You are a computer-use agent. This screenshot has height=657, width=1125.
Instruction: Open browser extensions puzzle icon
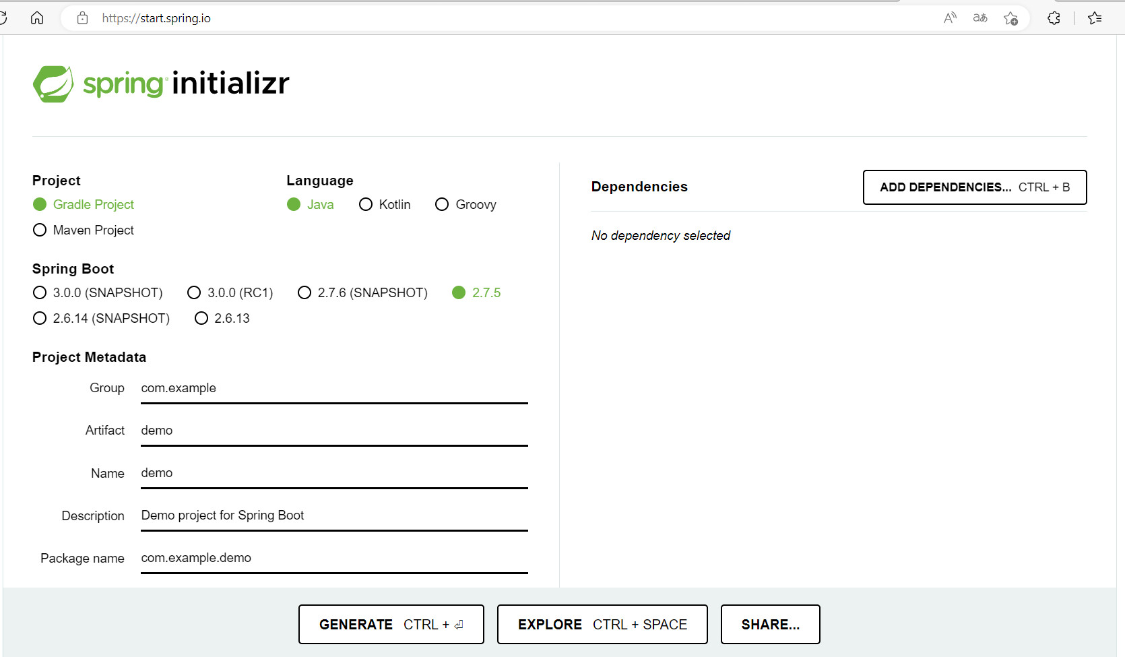point(1054,18)
